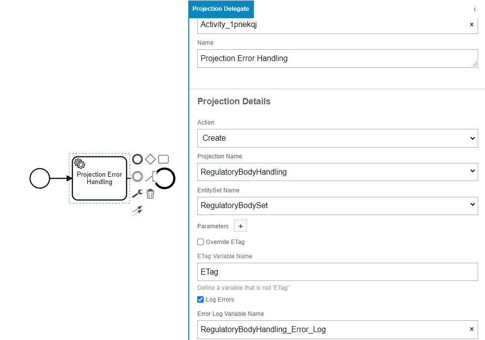Add a parameter with plus button

(241, 226)
